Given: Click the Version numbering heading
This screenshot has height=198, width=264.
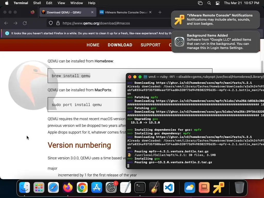Looking at the screenshot, I should pyautogui.click(x=79, y=145).
